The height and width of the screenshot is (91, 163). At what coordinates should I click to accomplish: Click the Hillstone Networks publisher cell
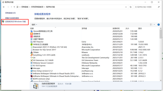[89, 63]
